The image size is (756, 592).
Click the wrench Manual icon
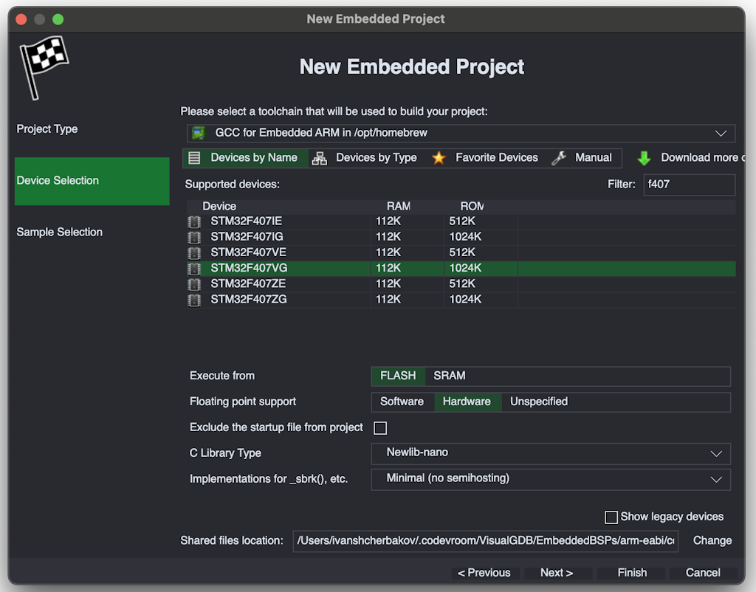tap(558, 158)
